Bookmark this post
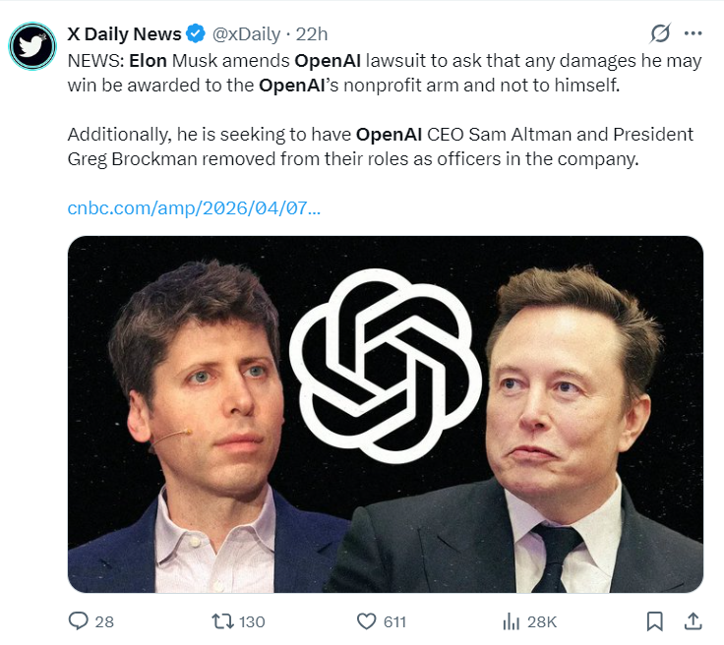 point(655,621)
